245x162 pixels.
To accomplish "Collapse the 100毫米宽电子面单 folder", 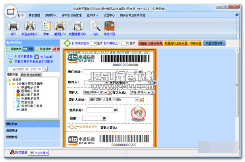I will point(10,84).
